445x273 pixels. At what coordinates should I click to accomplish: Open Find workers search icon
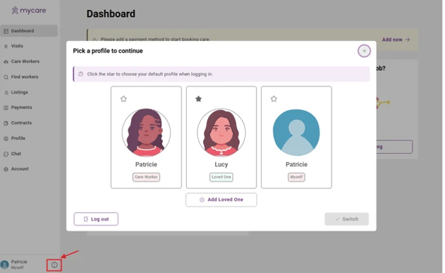pos(6,77)
